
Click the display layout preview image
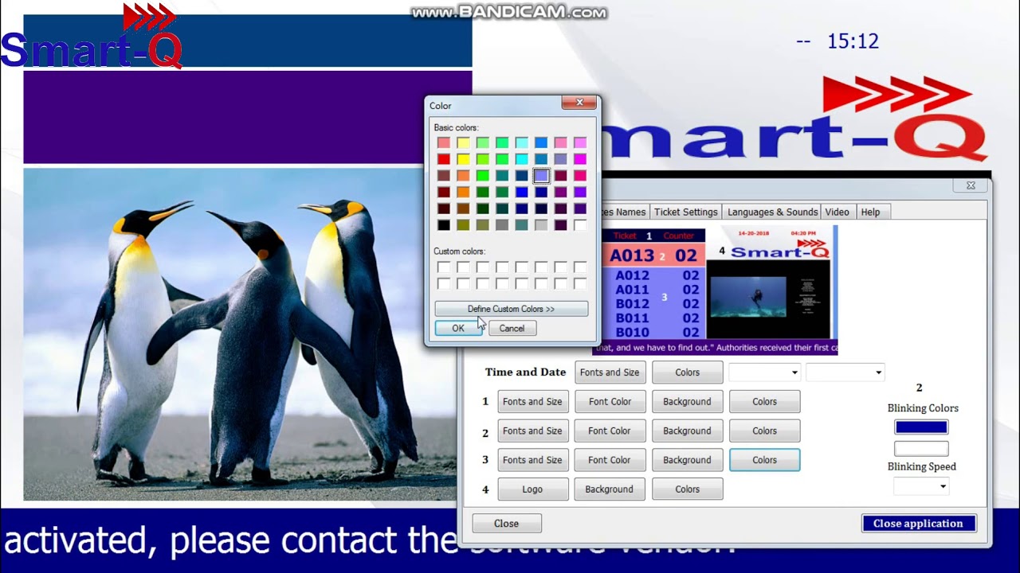coord(716,291)
